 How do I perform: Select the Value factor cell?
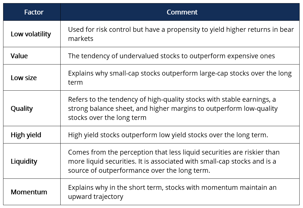[32, 56]
